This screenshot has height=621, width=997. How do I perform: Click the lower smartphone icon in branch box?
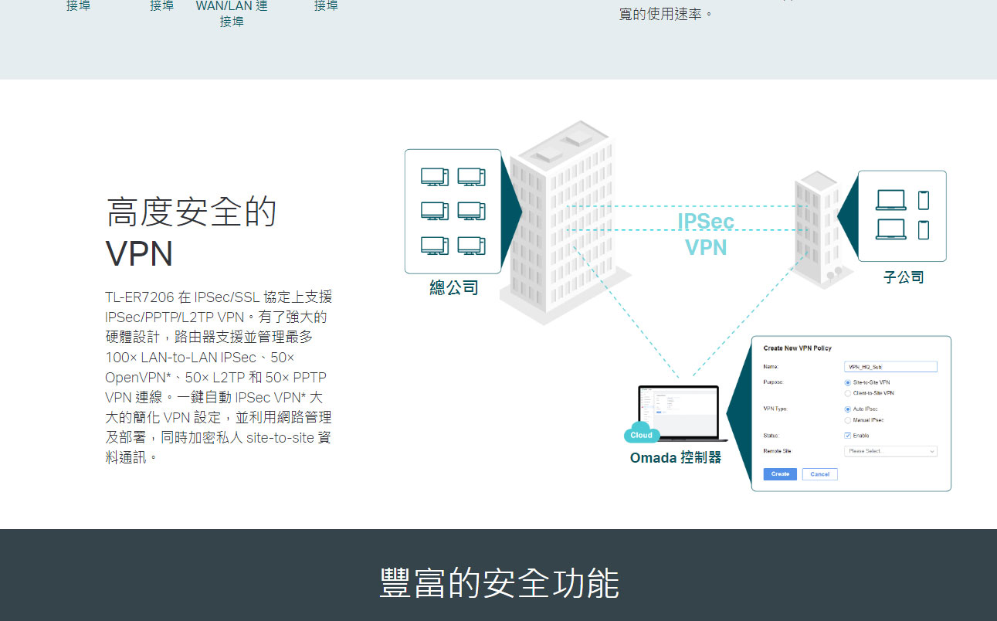point(924,229)
